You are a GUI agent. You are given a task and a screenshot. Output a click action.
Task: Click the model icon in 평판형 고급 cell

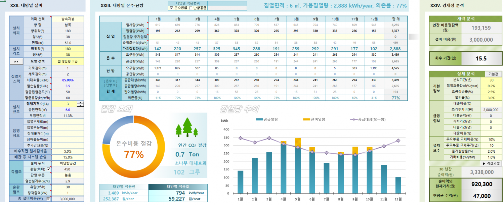pos(59,62)
